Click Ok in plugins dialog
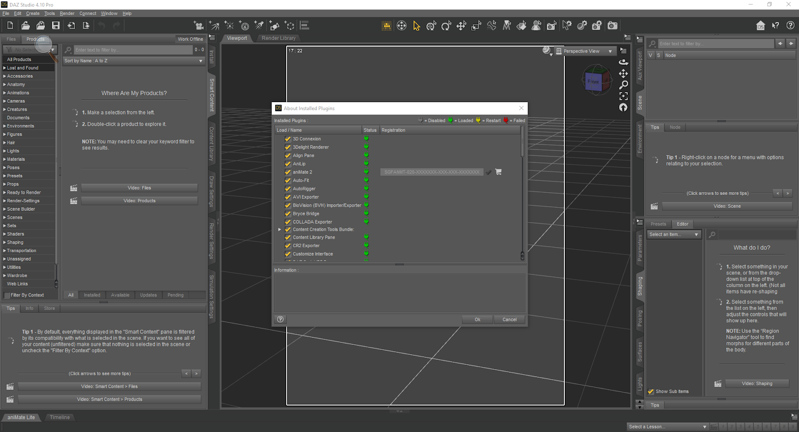Image resolution: width=799 pixels, height=432 pixels. pos(477,319)
